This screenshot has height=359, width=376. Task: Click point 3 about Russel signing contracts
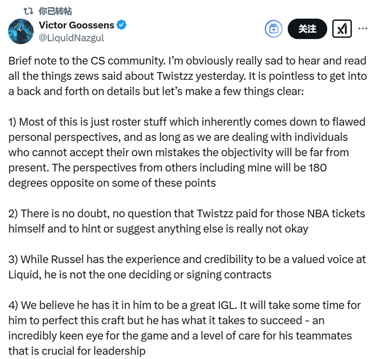183,266
